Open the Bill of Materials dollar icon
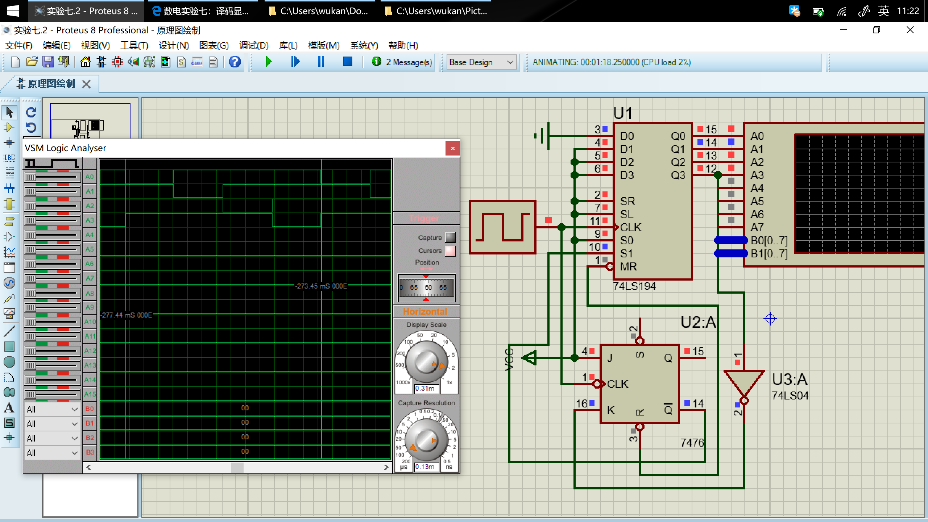The width and height of the screenshot is (928, 522). pyautogui.click(x=181, y=62)
